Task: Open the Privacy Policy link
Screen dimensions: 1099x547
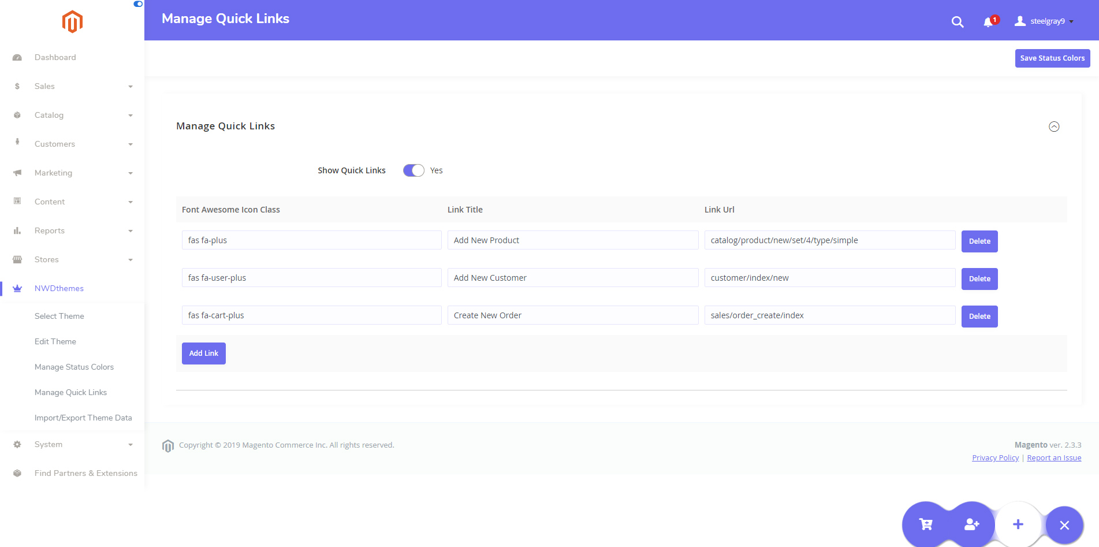Action: pyautogui.click(x=996, y=458)
